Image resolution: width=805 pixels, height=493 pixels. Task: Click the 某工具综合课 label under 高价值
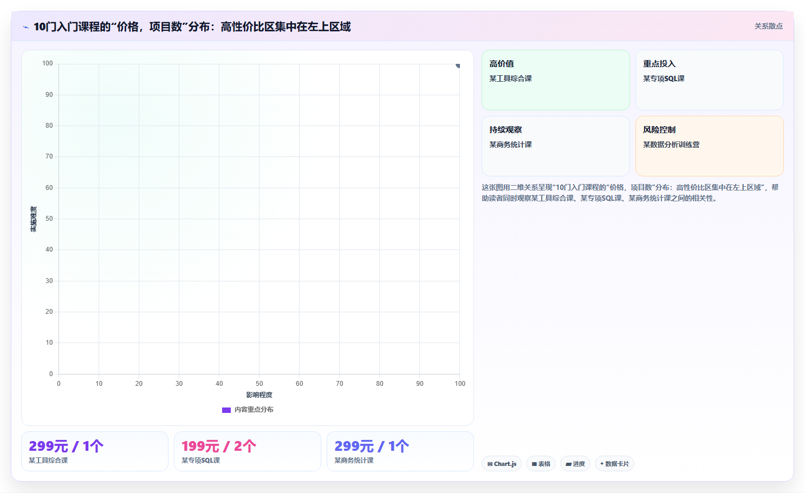pyautogui.click(x=510, y=78)
